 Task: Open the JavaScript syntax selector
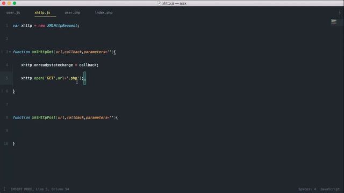(329, 189)
